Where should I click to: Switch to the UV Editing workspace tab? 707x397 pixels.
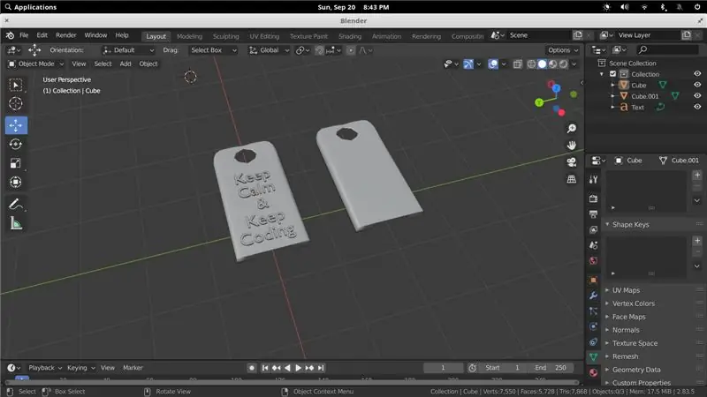coord(264,36)
